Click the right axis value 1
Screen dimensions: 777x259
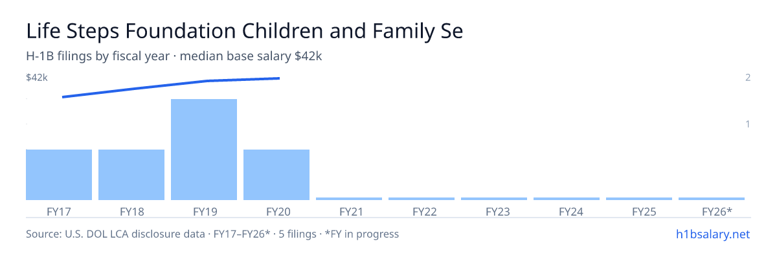click(x=748, y=124)
